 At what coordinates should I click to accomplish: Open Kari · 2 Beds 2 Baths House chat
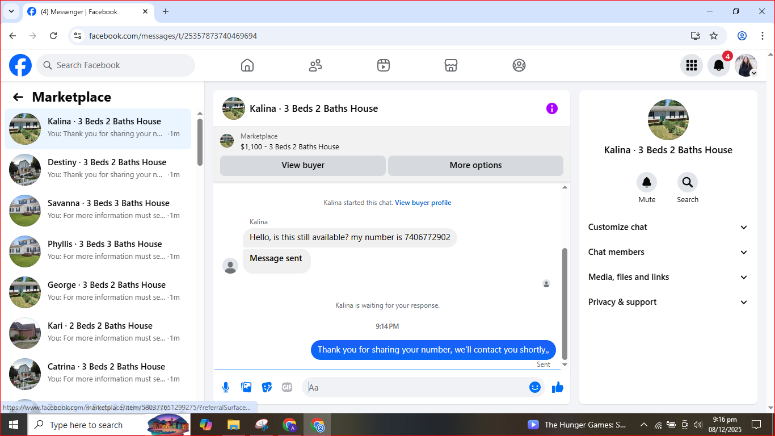98,333
